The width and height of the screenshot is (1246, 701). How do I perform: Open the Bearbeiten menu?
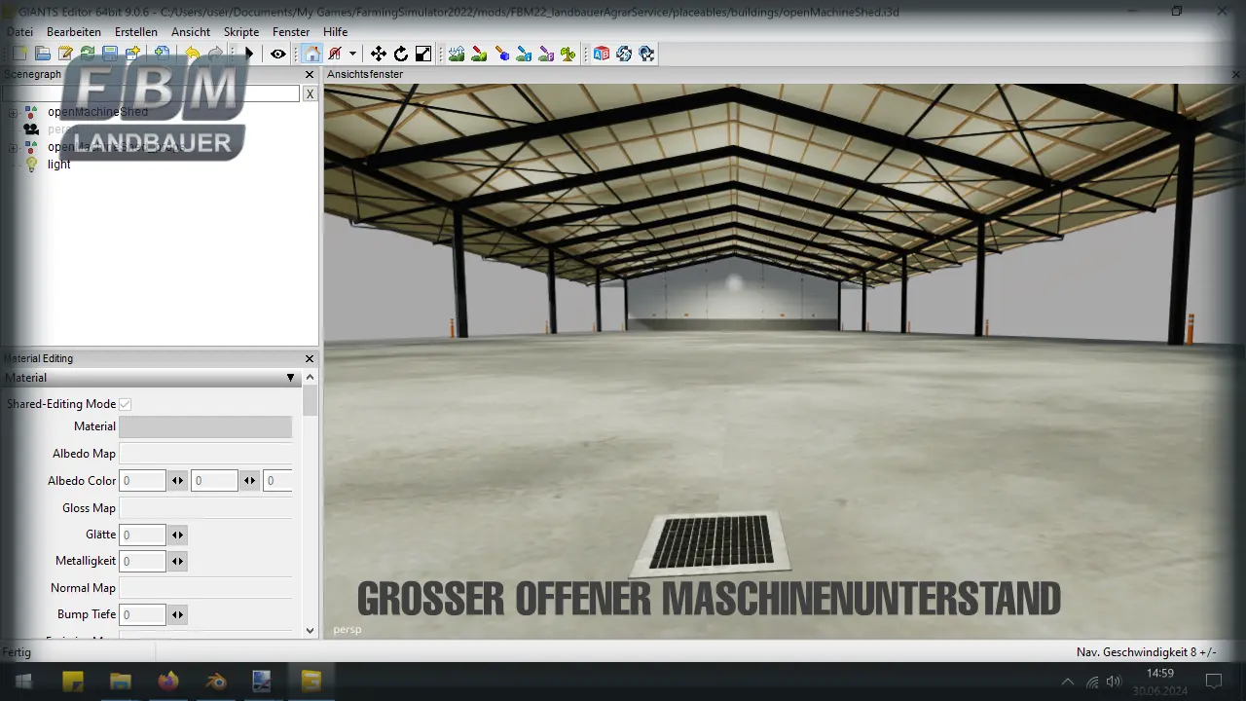[74, 32]
